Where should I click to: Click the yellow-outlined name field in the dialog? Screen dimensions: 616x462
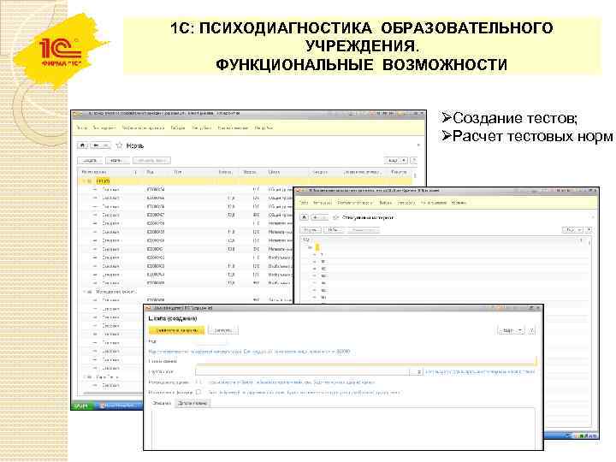pos(366,361)
